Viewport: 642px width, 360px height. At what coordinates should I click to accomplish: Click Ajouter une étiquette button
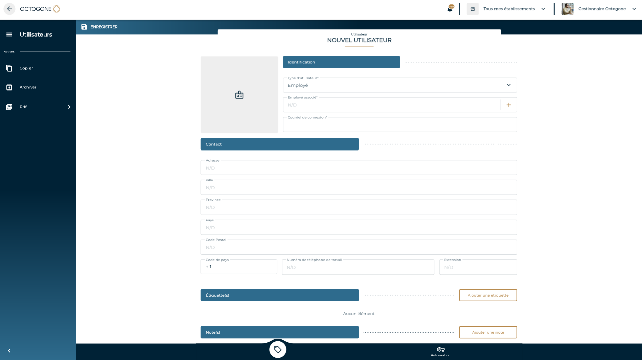tap(488, 295)
